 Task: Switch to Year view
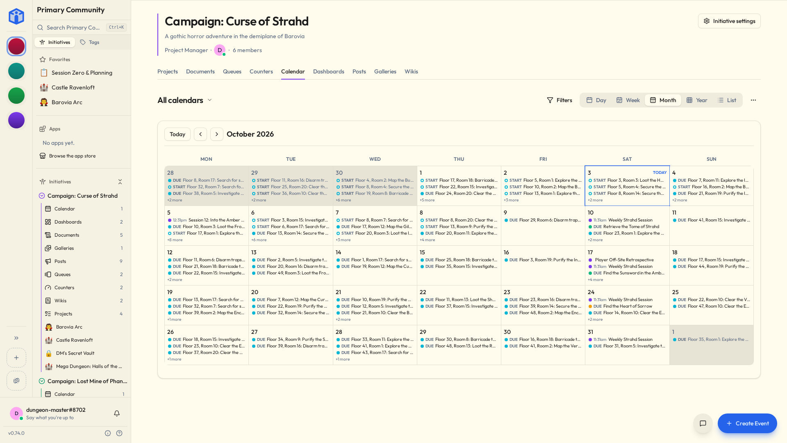[x=697, y=100]
